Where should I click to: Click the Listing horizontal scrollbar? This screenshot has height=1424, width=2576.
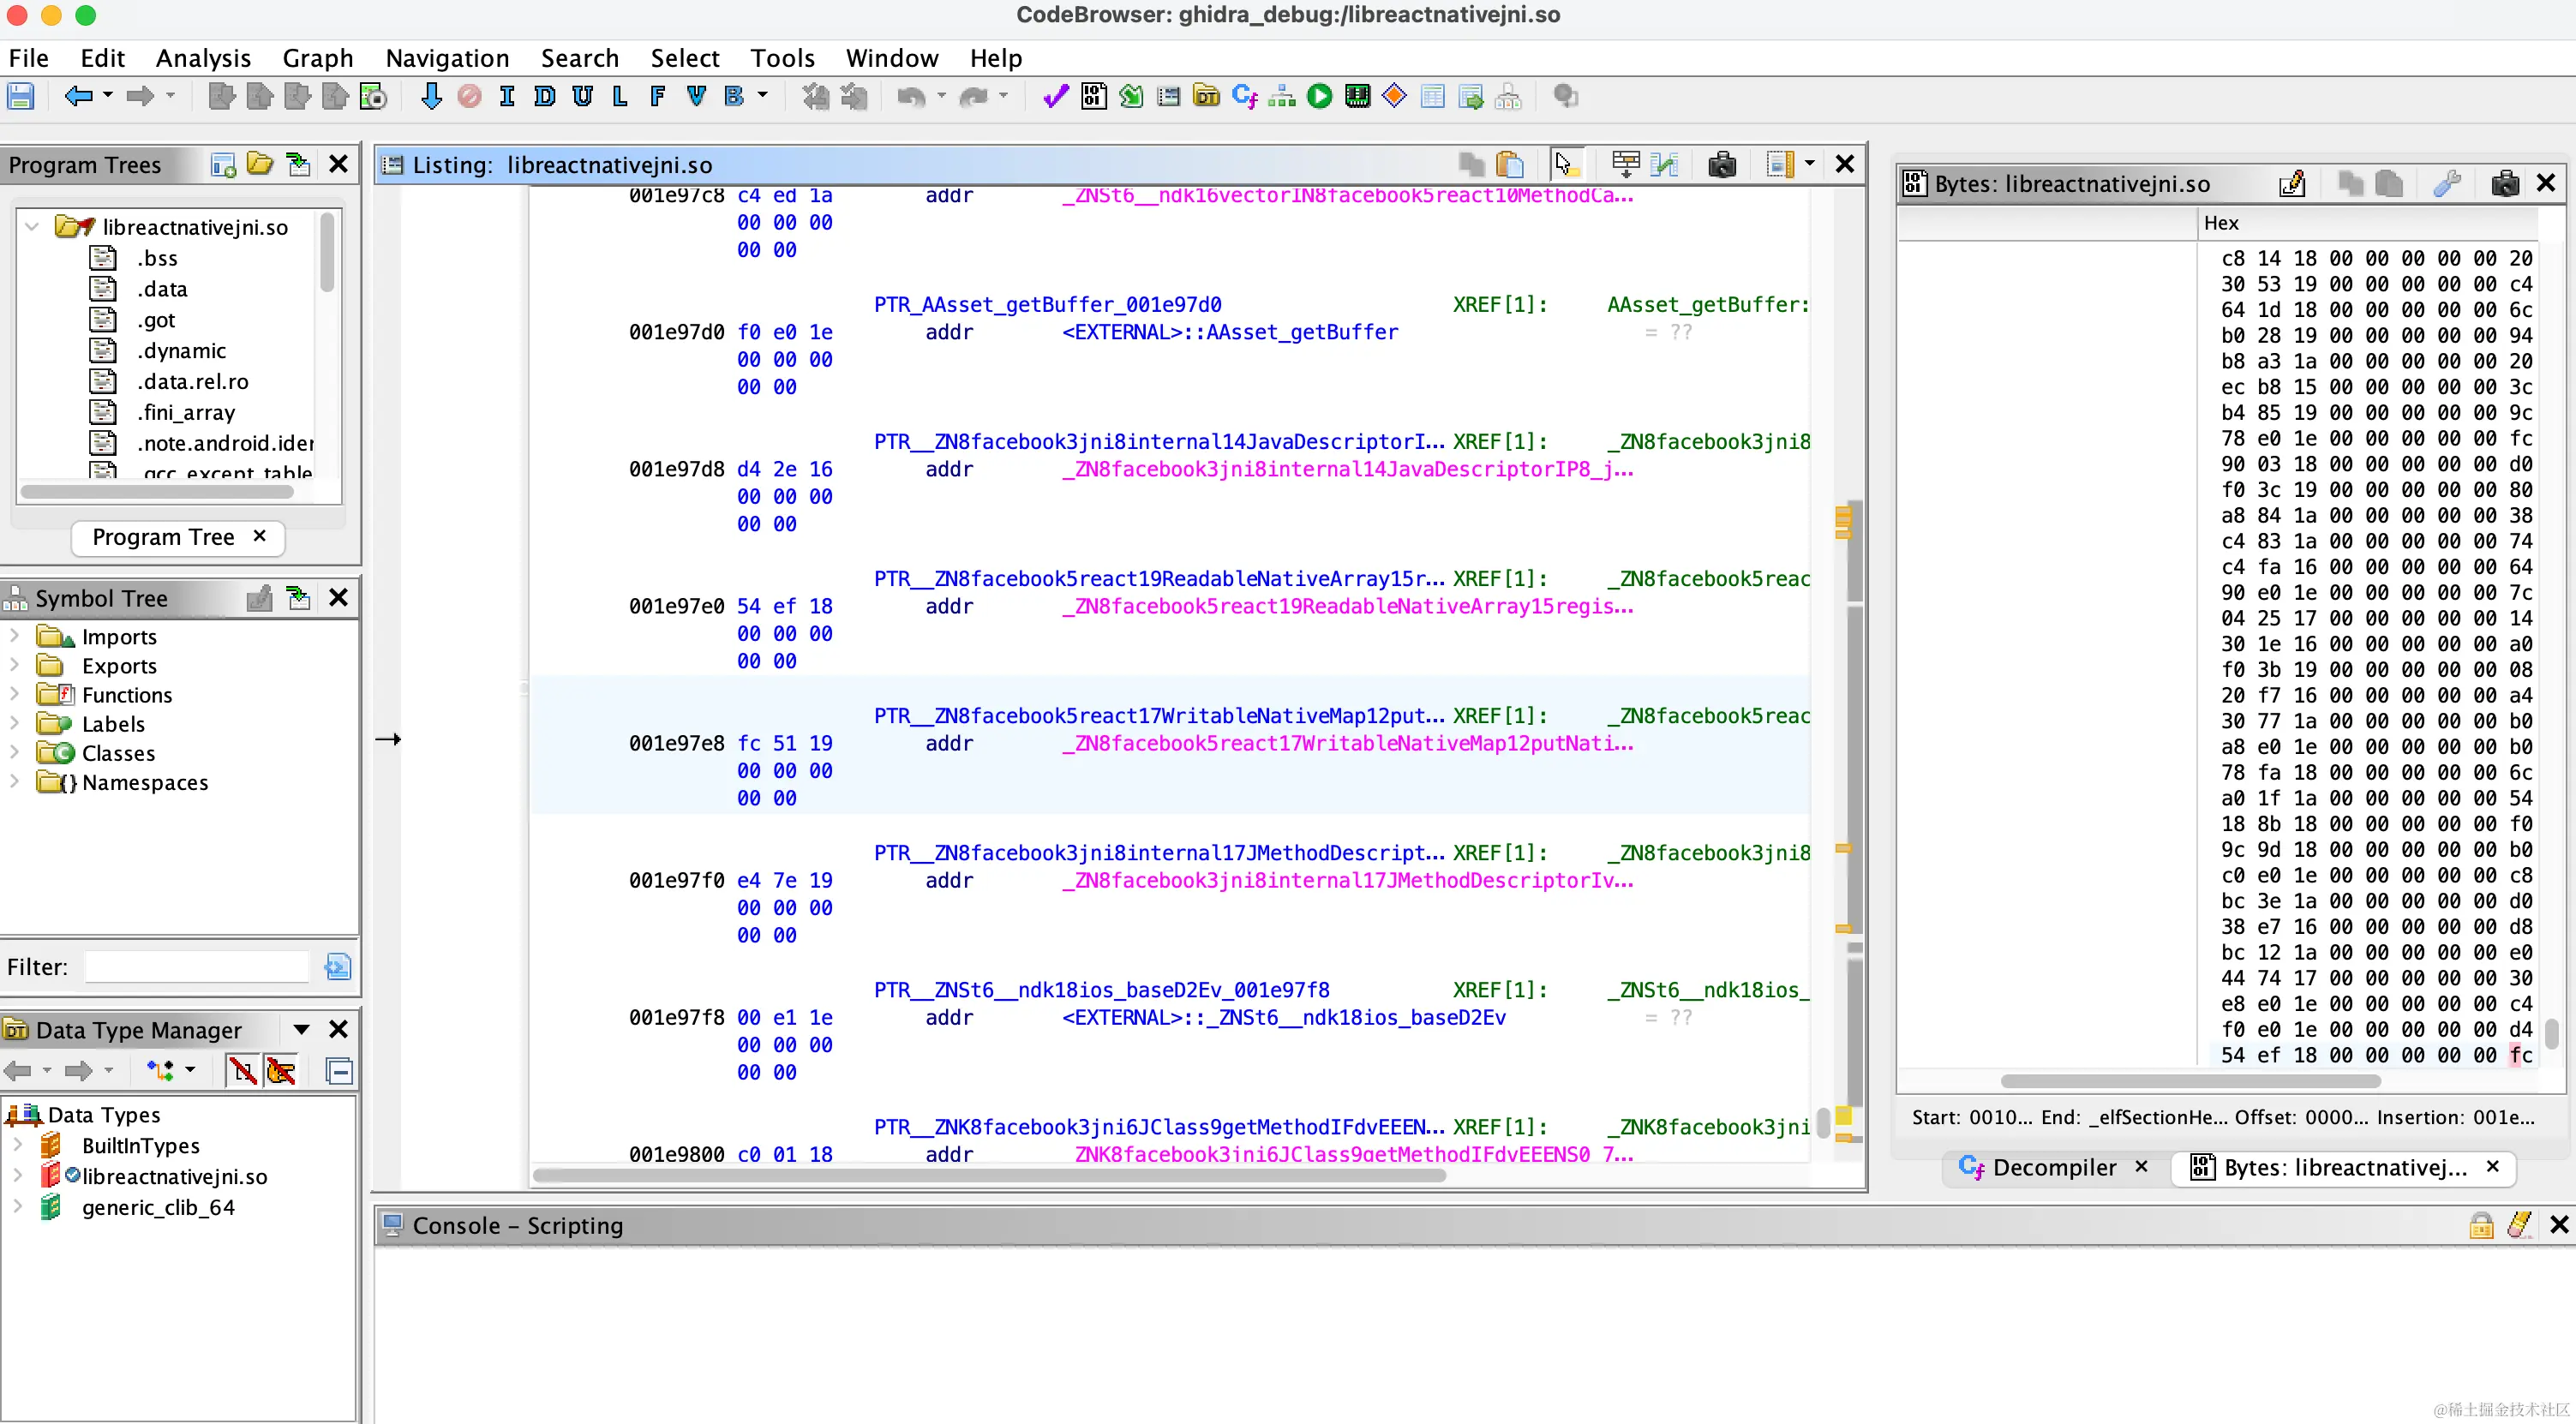[x=989, y=1175]
